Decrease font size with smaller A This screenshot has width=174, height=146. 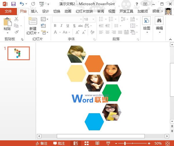84,32
